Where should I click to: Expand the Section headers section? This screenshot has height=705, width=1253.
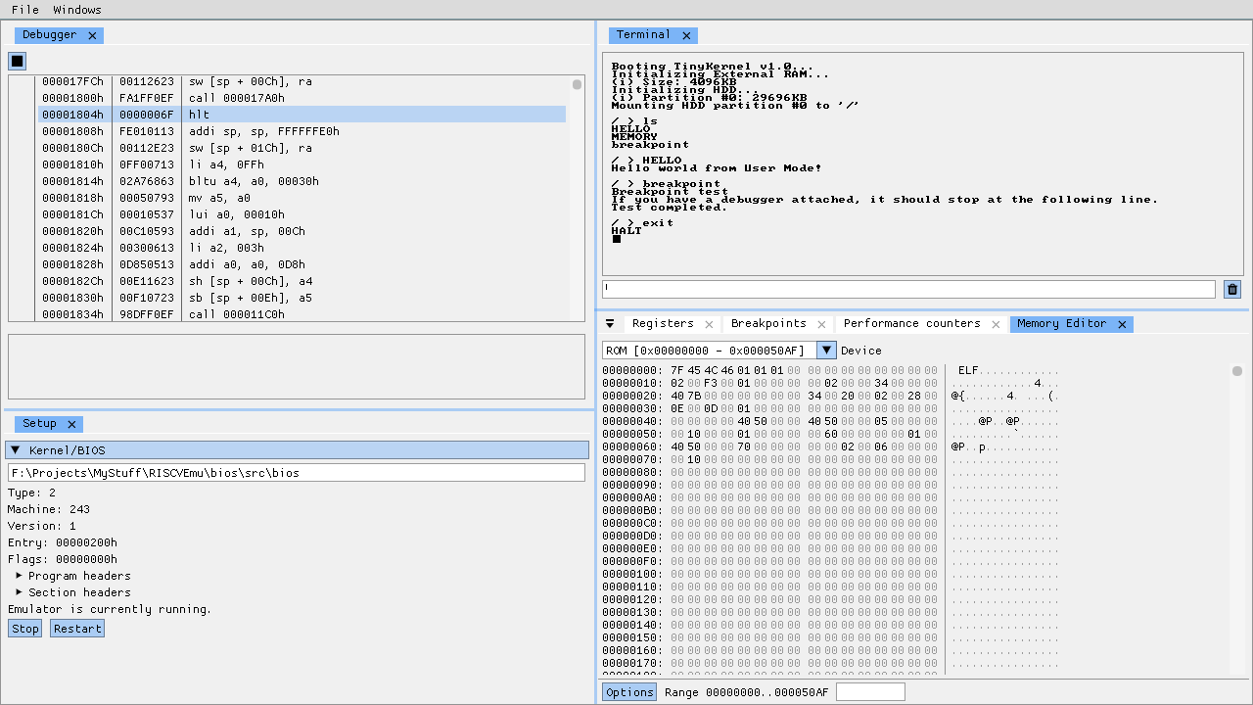click(x=19, y=592)
